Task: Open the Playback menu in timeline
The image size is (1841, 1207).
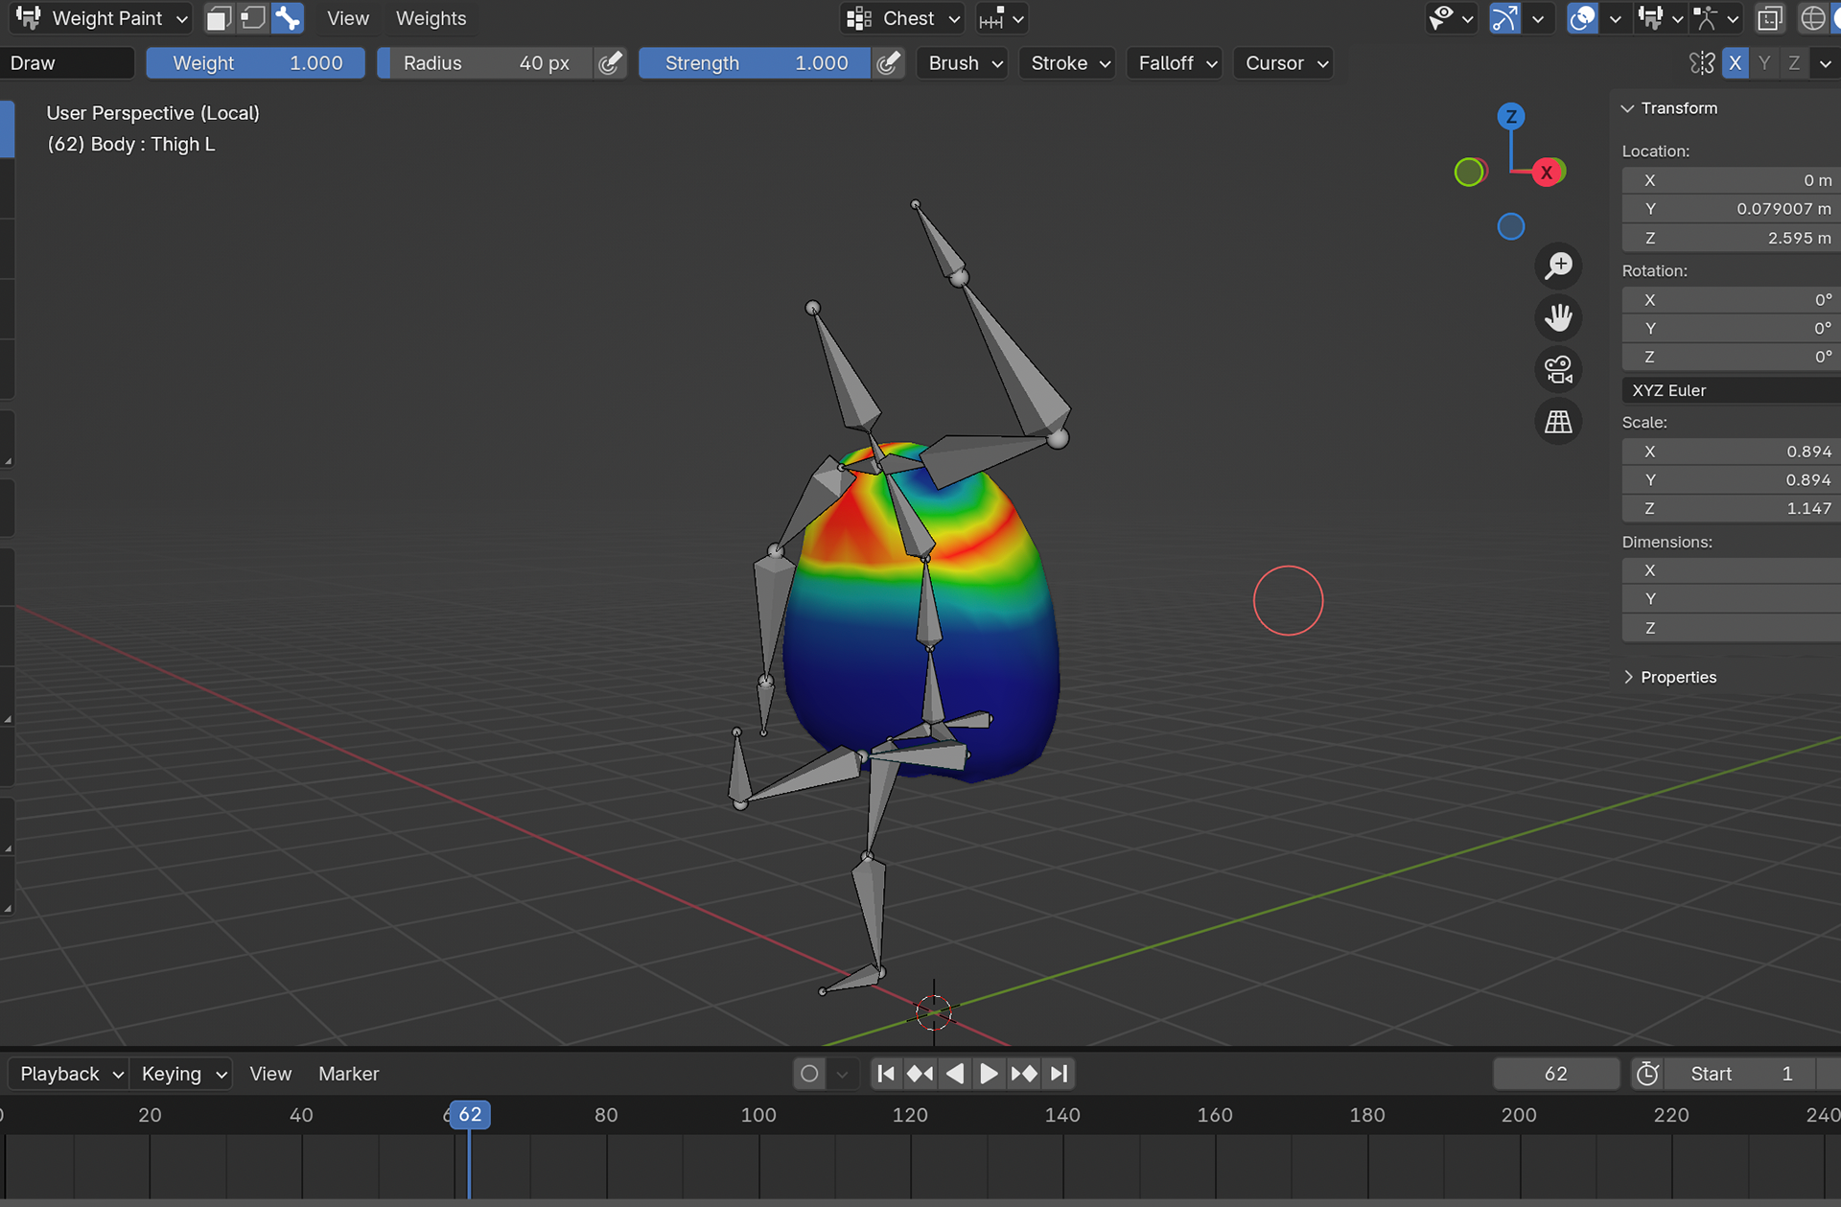Action: [72, 1074]
